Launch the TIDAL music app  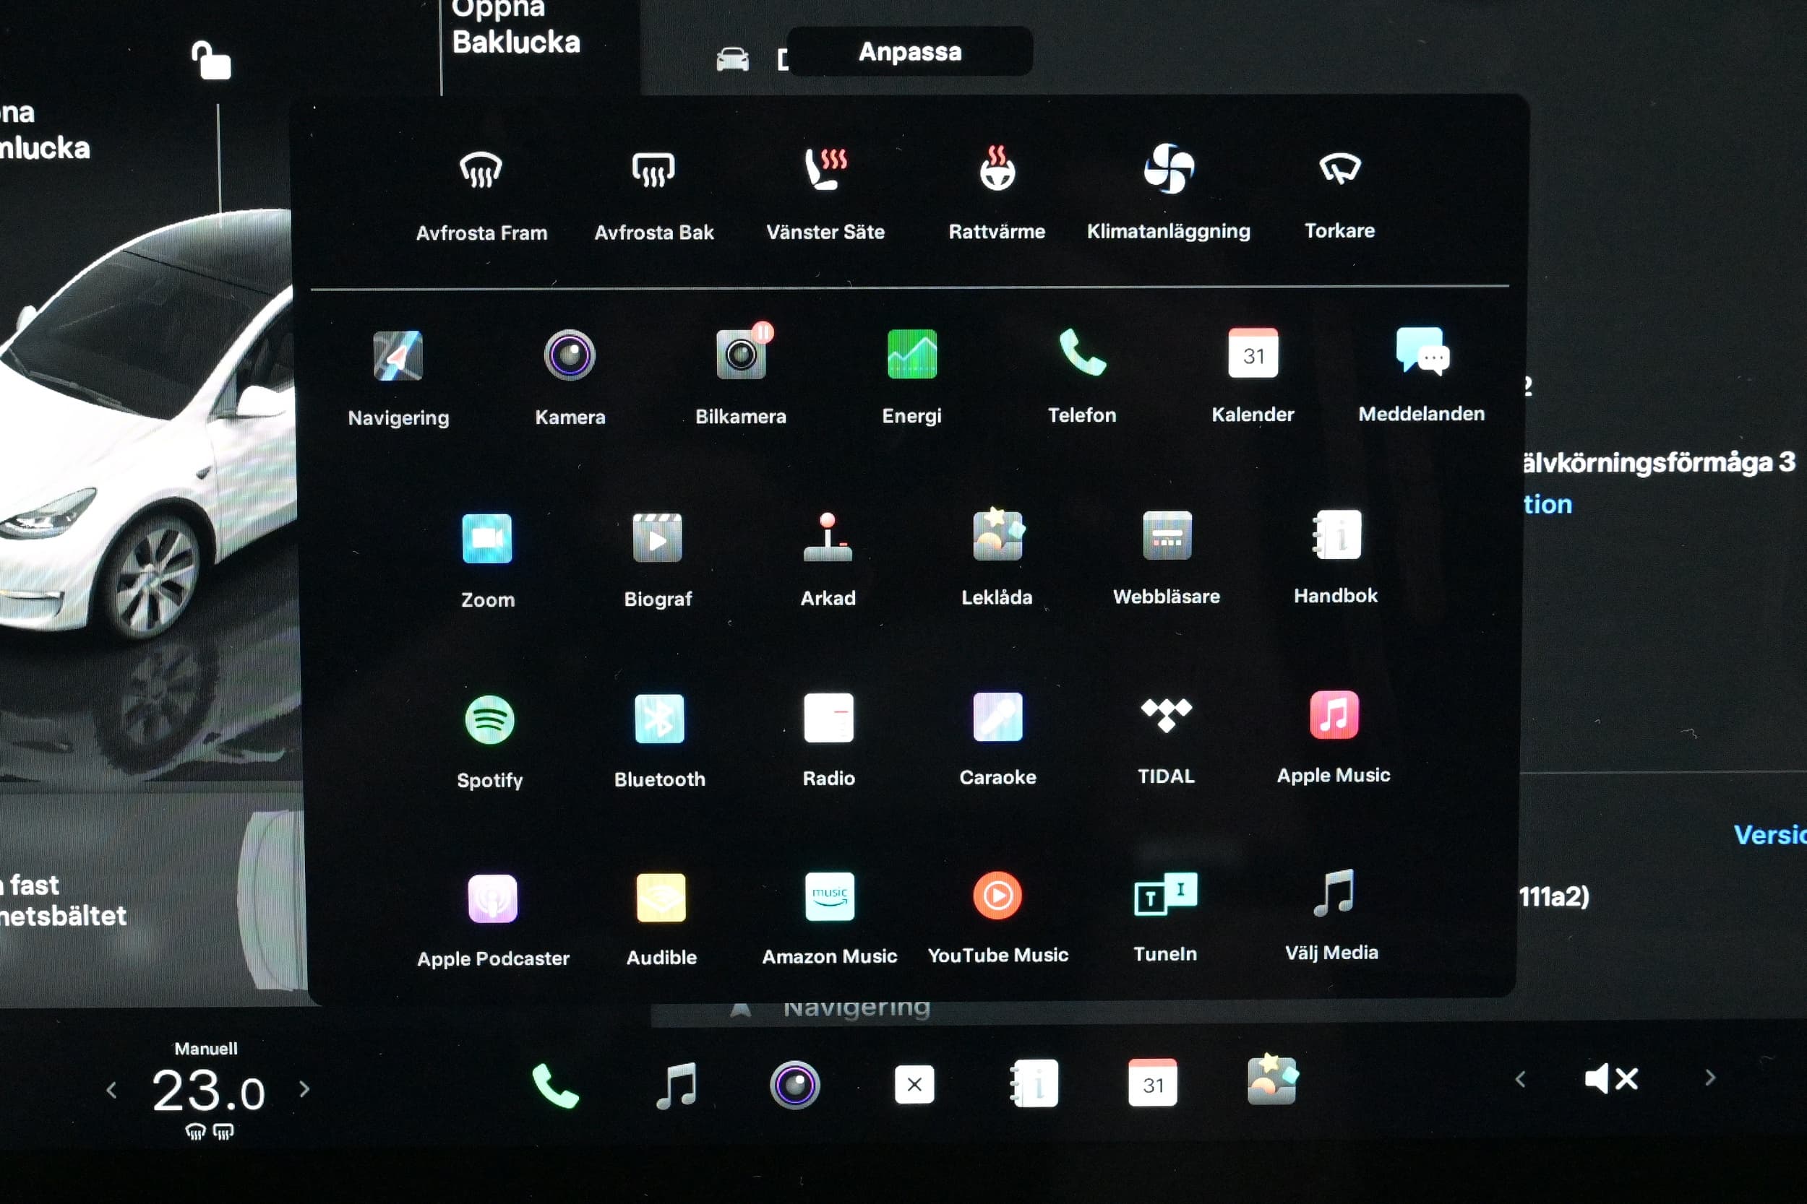tap(1165, 716)
